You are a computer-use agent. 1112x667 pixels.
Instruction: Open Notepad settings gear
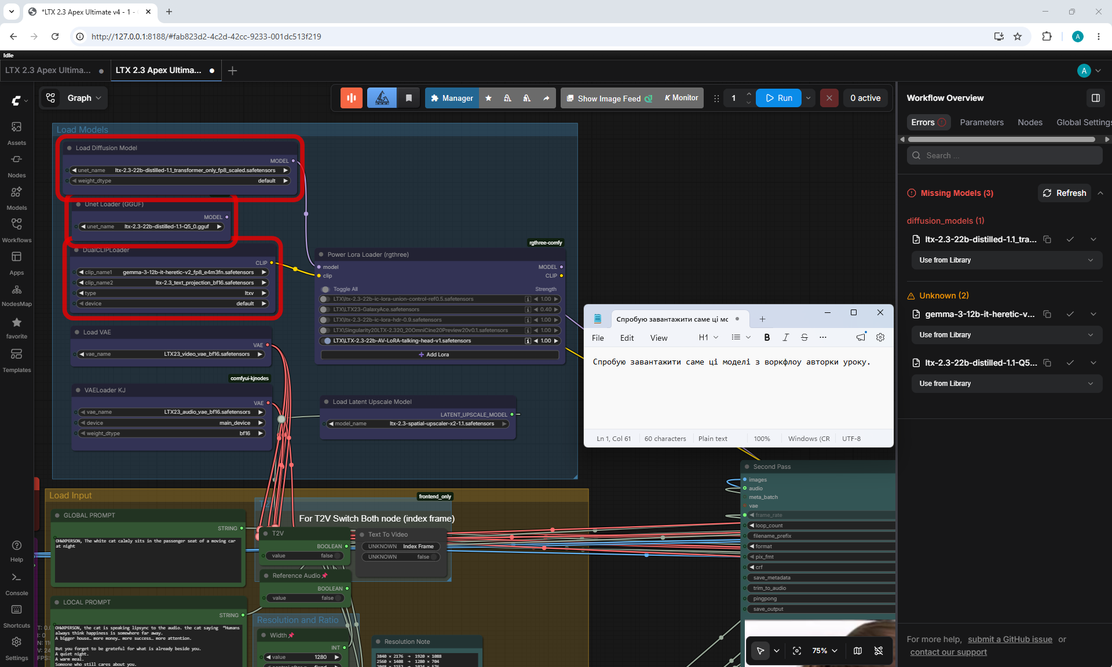coord(880,337)
